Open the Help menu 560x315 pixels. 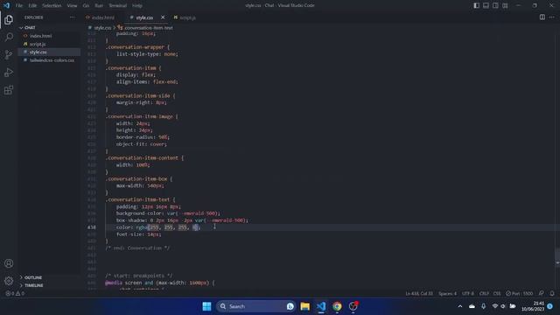coord(137,5)
